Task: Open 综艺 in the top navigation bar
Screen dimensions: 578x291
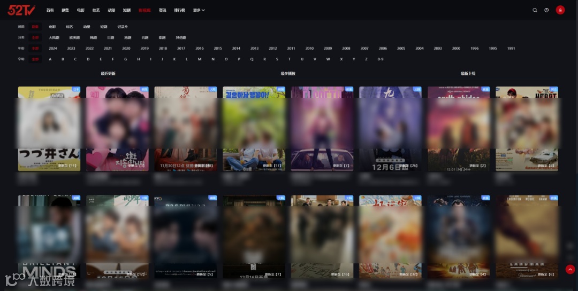Action: click(96, 10)
